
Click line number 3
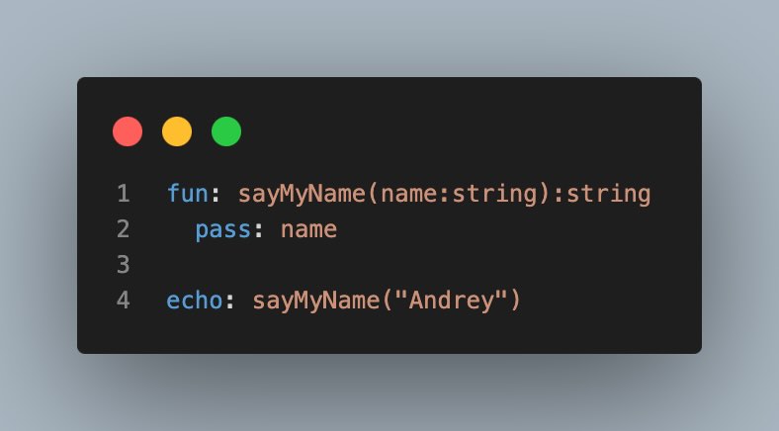click(124, 265)
